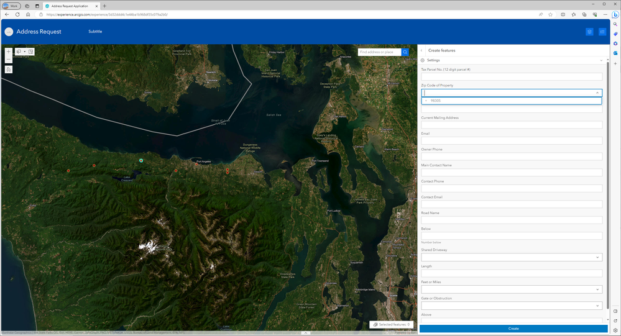Add this page to favorites star
Image resolution: width=621 pixels, height=336 pixels.
pos(550,15)
